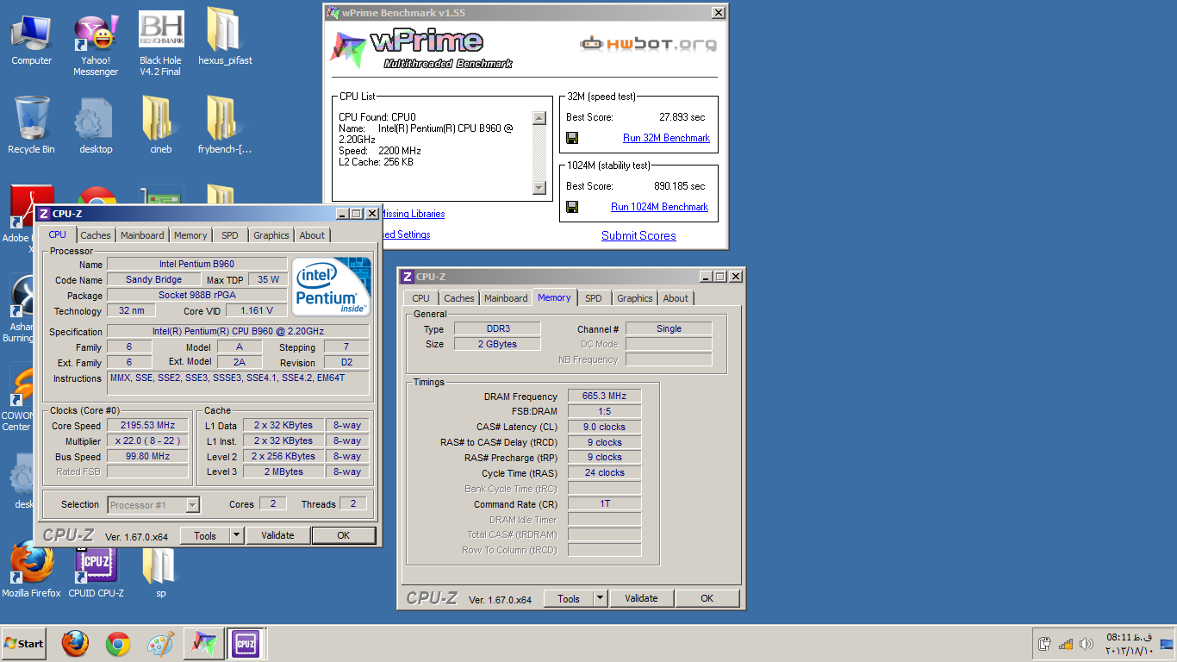
Task: Open the Computer desktop icon
Action: [x=31, y=40]
